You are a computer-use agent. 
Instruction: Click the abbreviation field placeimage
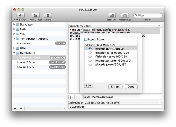[115, 106]
